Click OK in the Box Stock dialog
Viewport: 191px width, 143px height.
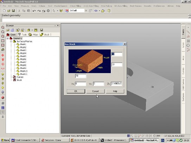pyautogui.click(x=76, y=91)
